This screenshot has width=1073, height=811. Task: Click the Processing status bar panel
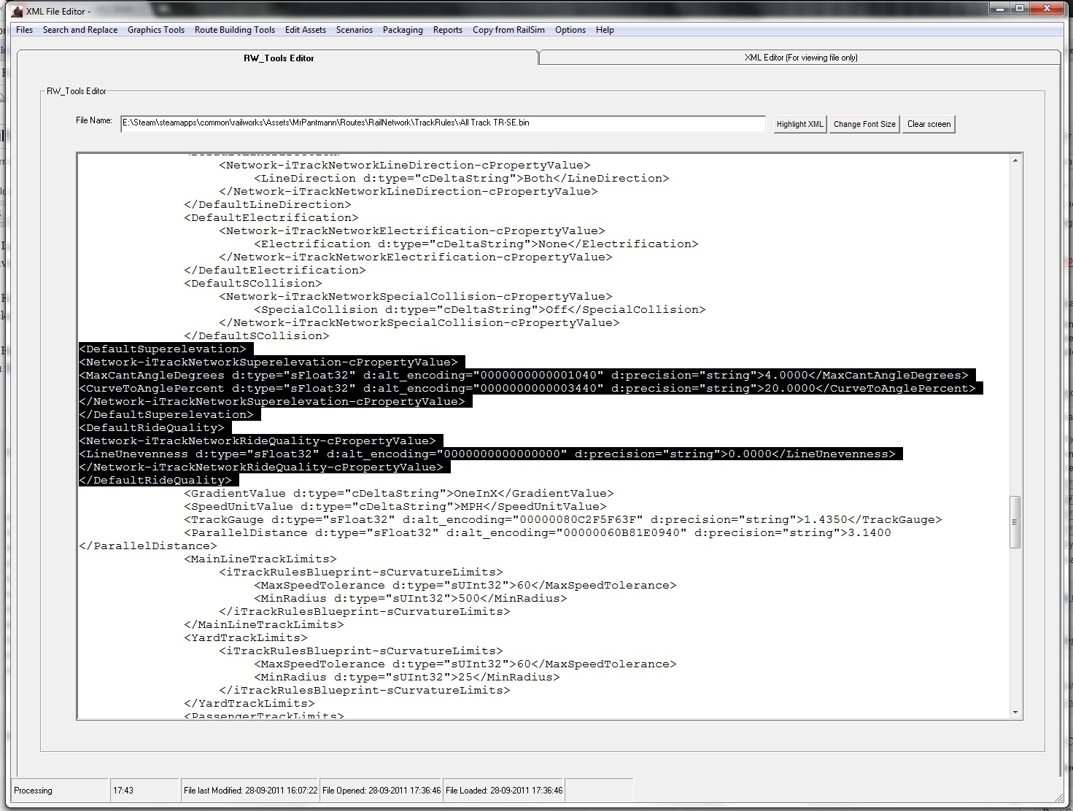click(60, 791)
